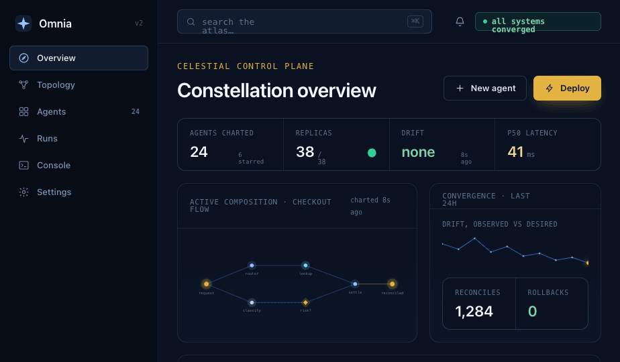Viewport: 620px width, 362px height.
Task: Click the Runs pulse icon
Action: (23, 139)
